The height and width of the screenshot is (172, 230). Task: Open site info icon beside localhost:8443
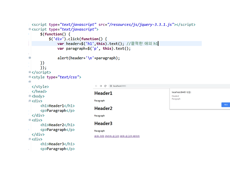pos(111,86)
